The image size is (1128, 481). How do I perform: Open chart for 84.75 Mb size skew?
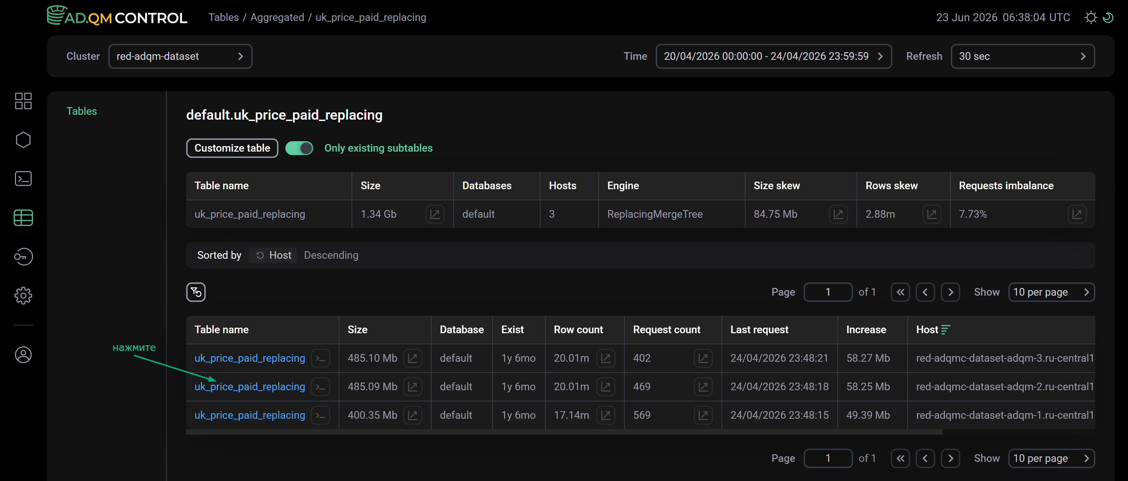tap(838, 214)
